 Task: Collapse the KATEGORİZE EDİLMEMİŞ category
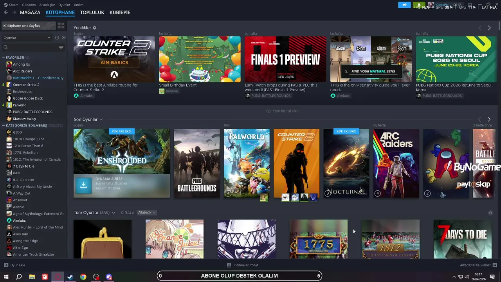3,125
